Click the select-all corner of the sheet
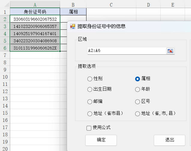The height and width of the screenshot is (151, 191). tap(5, 5)
